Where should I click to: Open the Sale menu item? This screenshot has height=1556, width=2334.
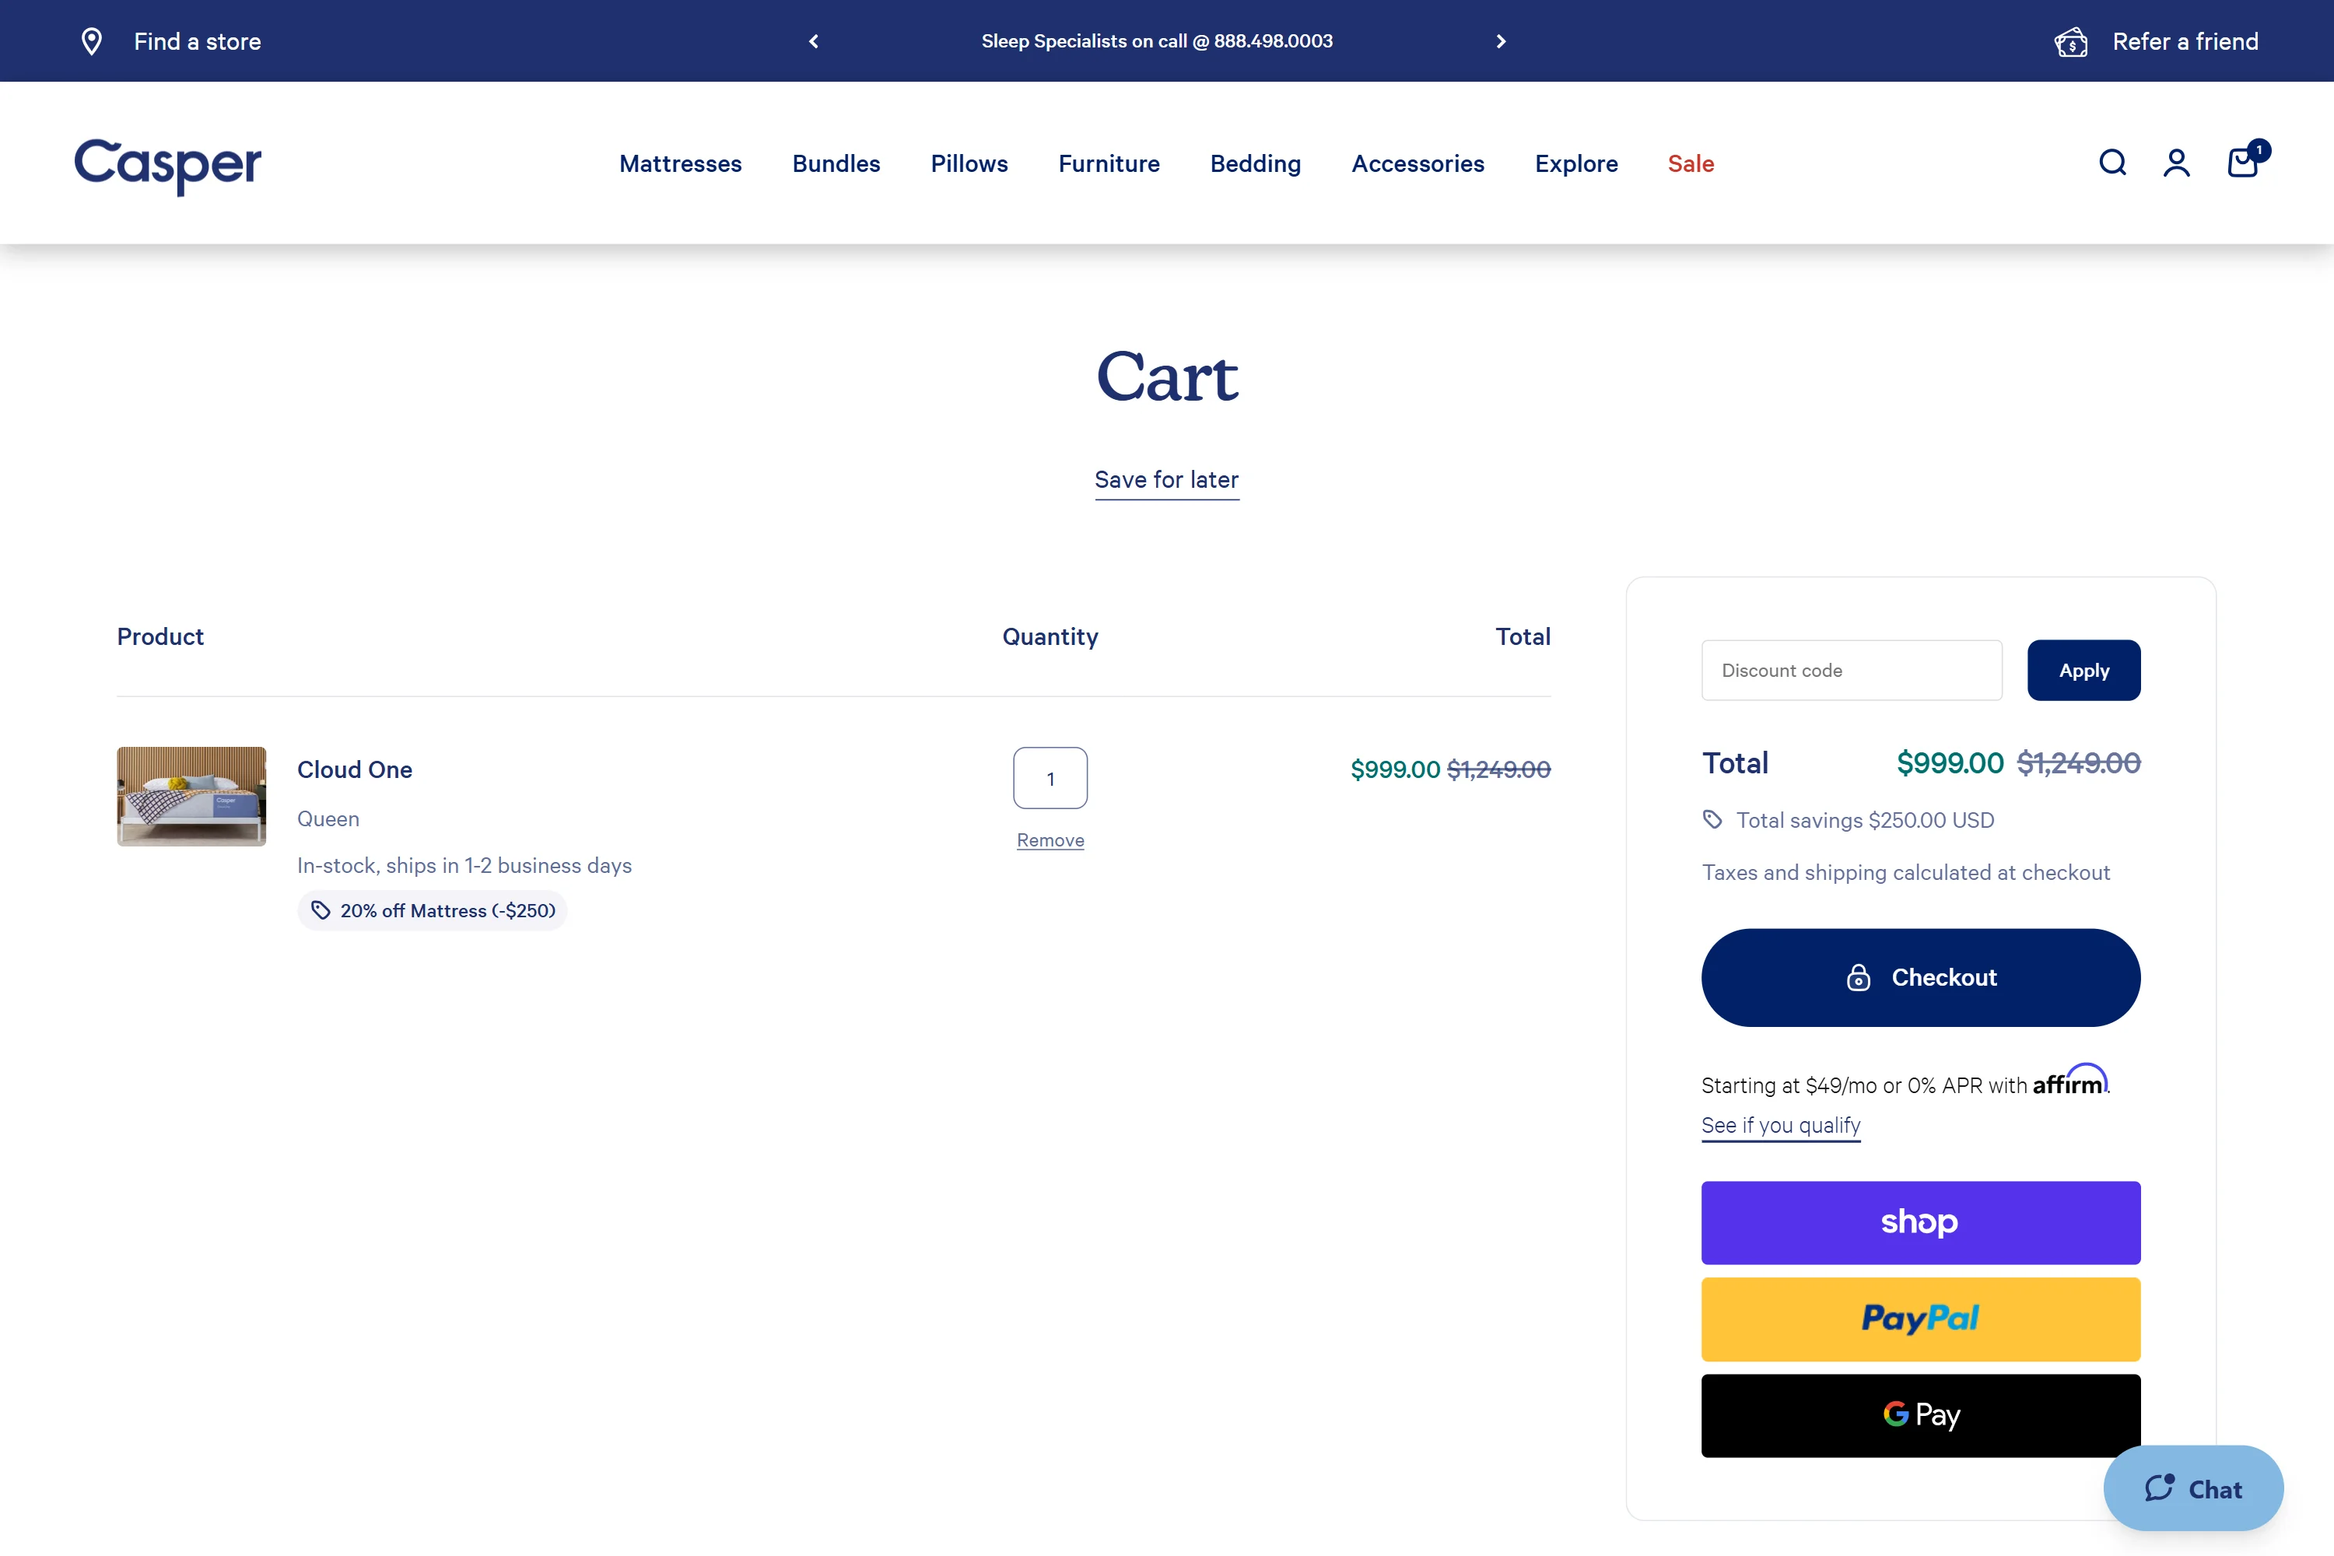coord(1690,163)
